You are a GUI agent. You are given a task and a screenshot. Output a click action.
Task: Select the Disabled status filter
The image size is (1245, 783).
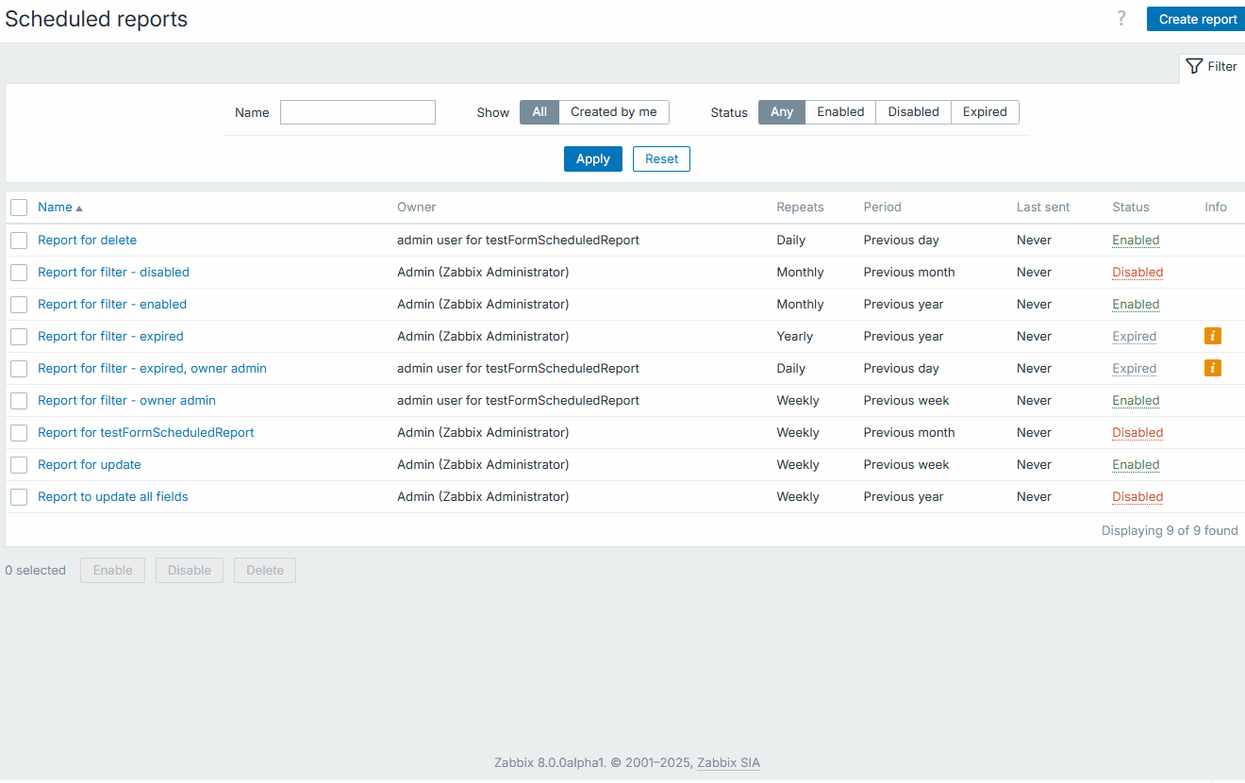(913, 112)
